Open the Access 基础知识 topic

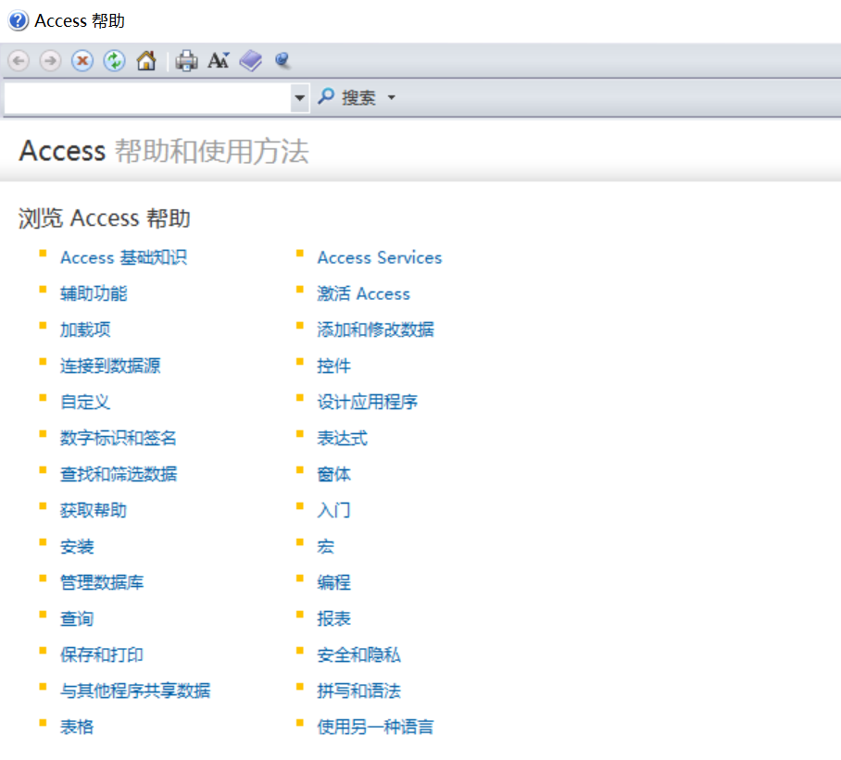tap(123, 257)
